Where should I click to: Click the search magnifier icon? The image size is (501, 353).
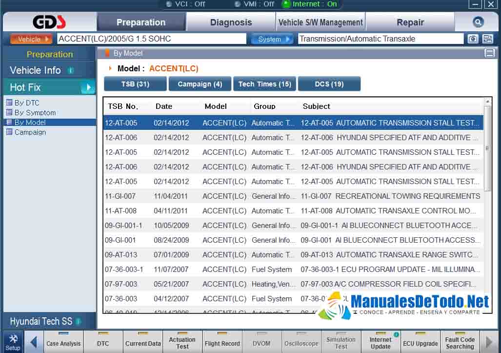point(478,22)
